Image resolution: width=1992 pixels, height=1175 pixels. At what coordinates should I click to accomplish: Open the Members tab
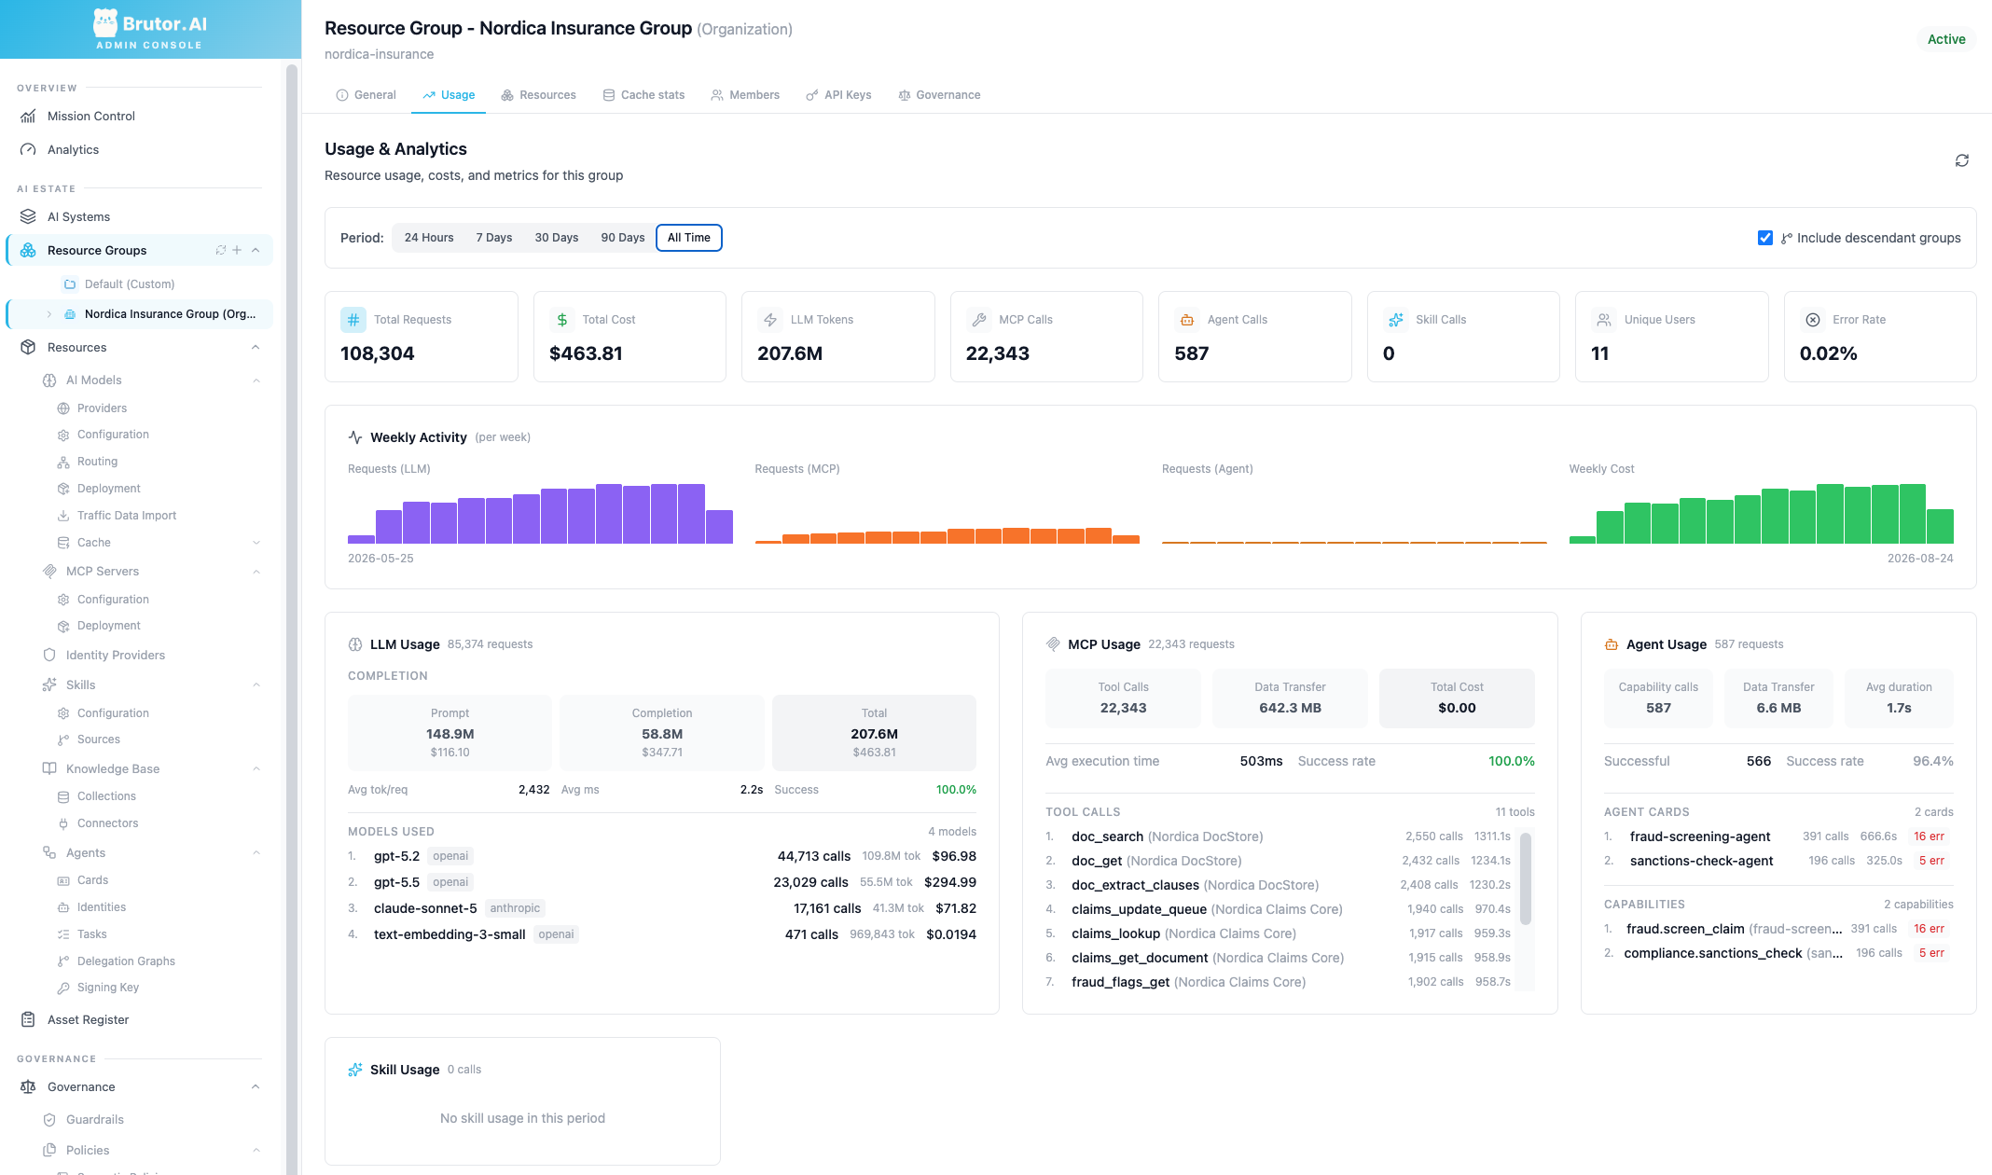[x=745, y=95]
